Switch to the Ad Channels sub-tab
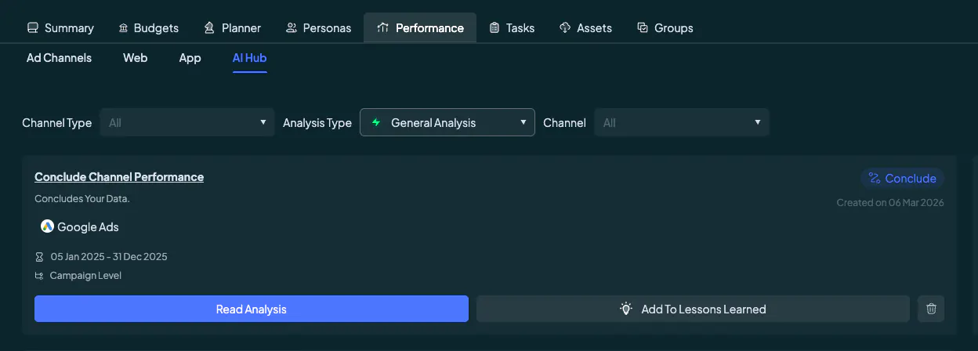Screen dimensions: 978x351 click(x=59, y=58)
